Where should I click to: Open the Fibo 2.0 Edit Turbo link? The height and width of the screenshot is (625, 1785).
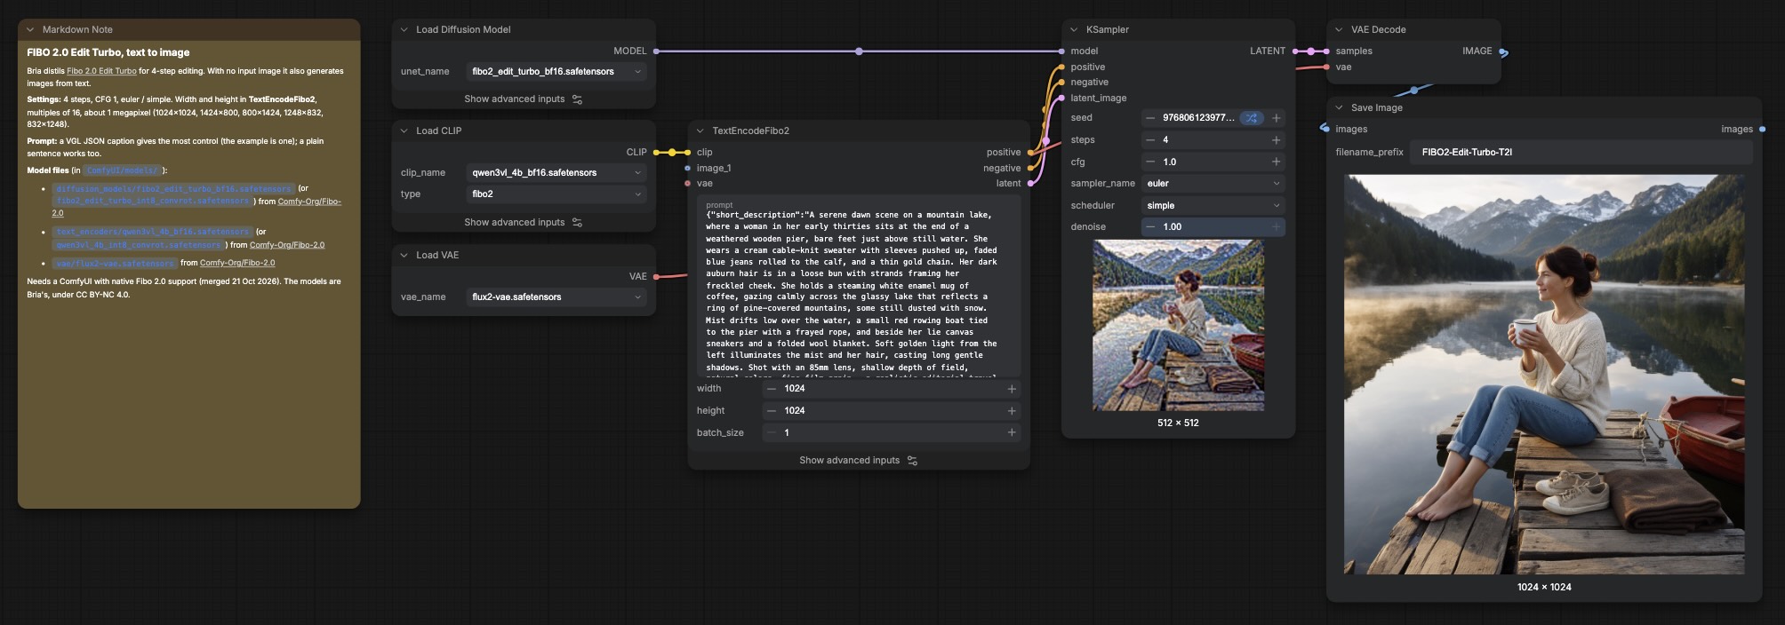pyautogui.click(x=101, y=71)
